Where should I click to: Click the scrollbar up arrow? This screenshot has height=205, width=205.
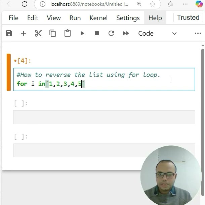(x=203, y=45)
